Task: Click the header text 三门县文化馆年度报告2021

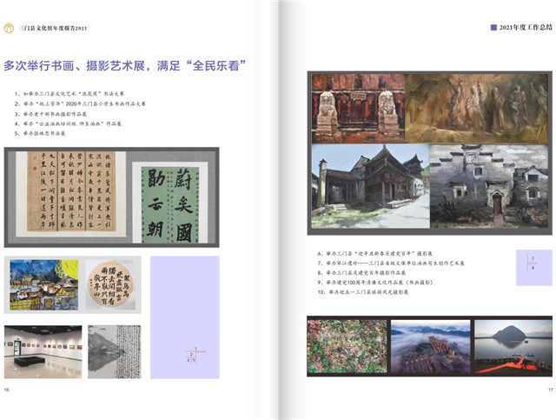Action: tap(53, 28)
